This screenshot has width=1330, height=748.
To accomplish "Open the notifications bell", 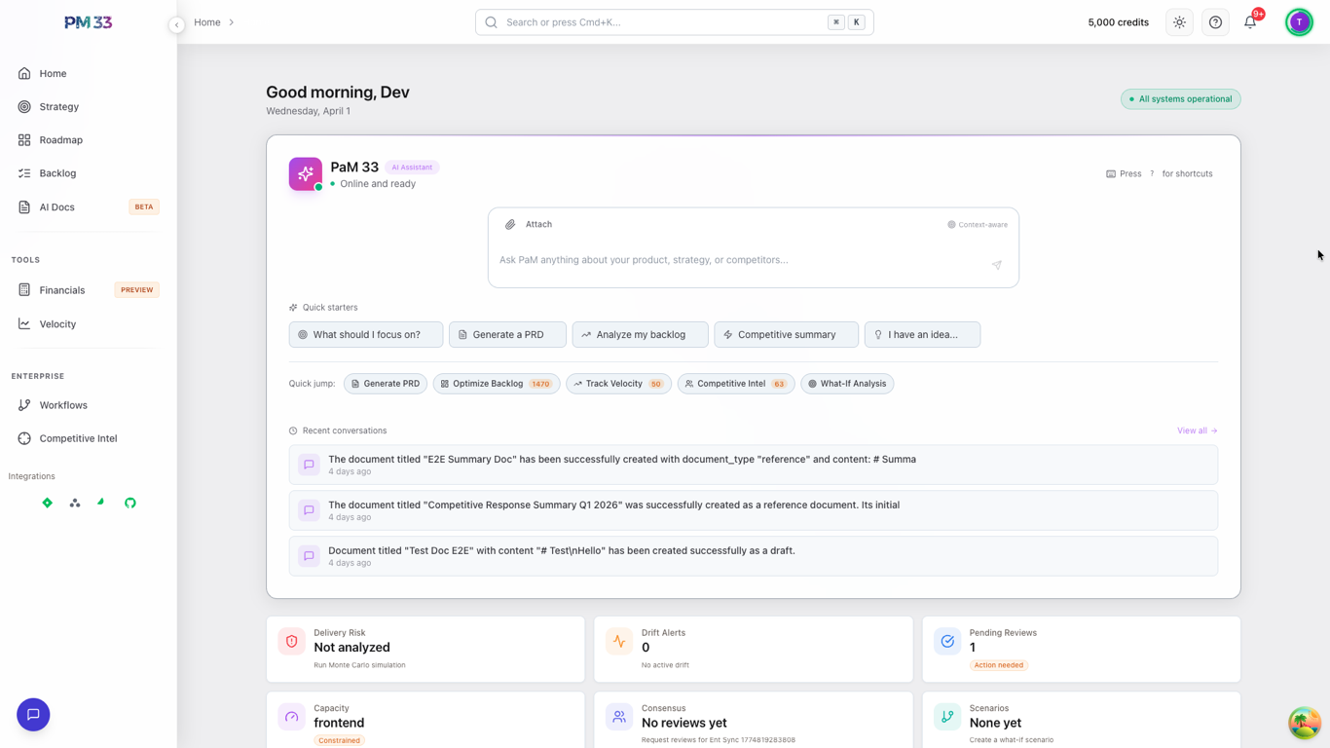I will pyautogui.click(x=1250, y=22).
